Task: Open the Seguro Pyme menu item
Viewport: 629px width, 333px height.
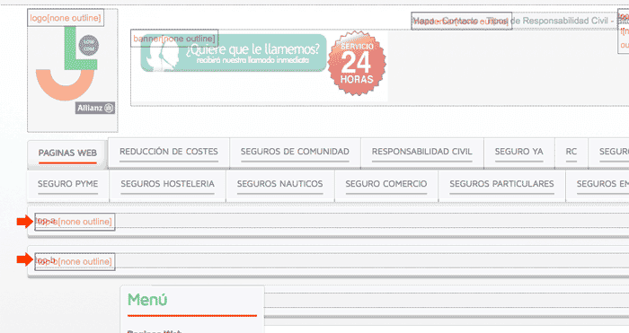Action: [67, 184]
